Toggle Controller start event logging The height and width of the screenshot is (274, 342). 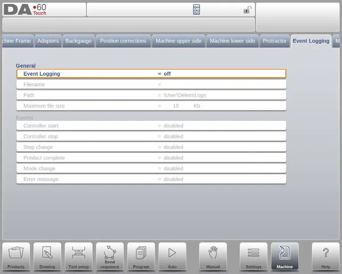pos(151,126)
